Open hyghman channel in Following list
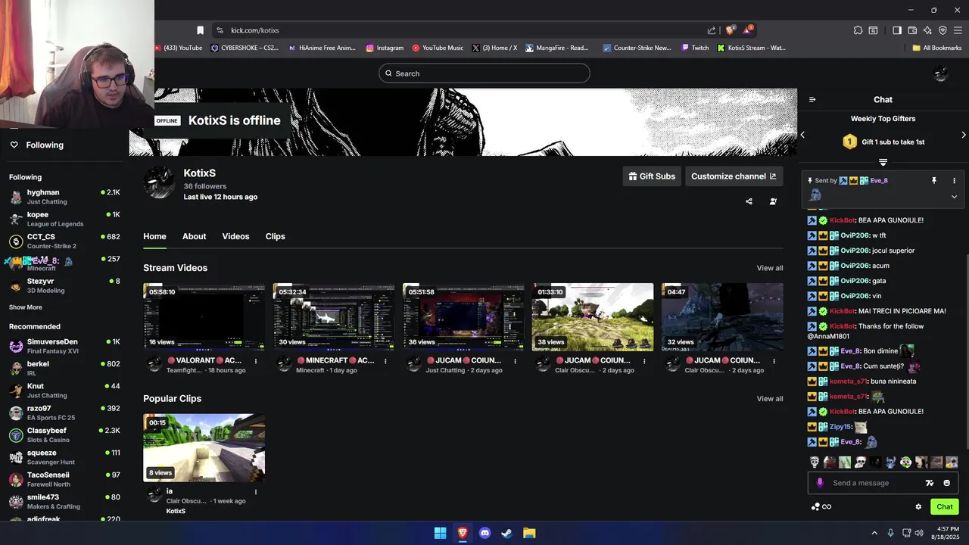 64,197
